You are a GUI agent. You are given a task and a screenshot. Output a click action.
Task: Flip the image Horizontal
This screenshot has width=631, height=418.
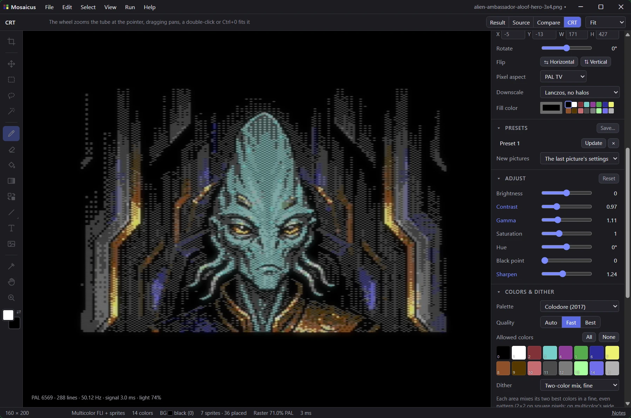559,62
